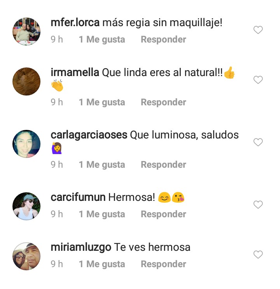Like mfer.lorca's comment with heart icon
This screenshot has width=280, height=289.
point(258,30)
